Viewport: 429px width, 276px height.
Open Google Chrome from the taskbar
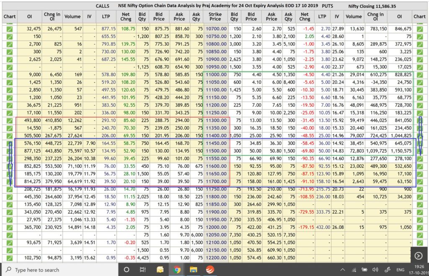(x=176, y=270)
